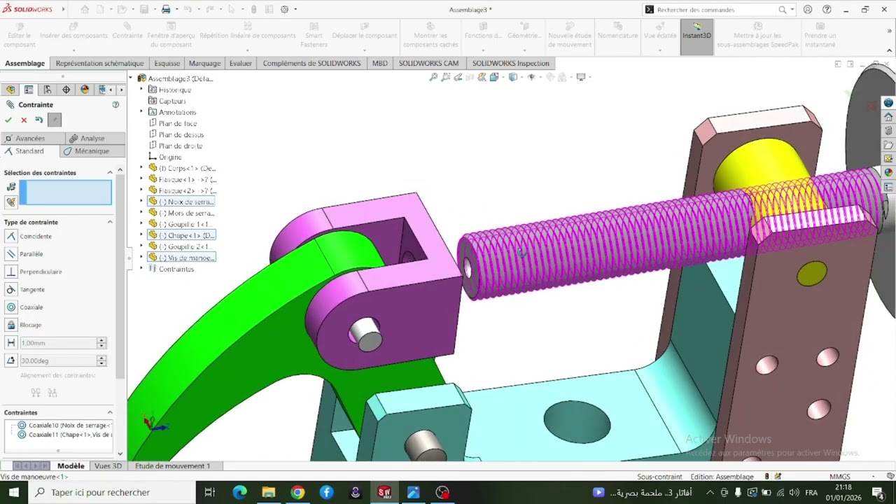Image resolution: width=896 pixels, height=504 pixels.
Task: Open view orientation cube icon
Action: point(495,78)
